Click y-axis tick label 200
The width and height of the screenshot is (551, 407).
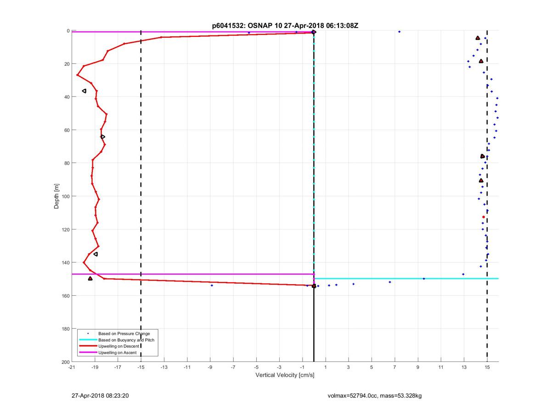coord(65,362)
